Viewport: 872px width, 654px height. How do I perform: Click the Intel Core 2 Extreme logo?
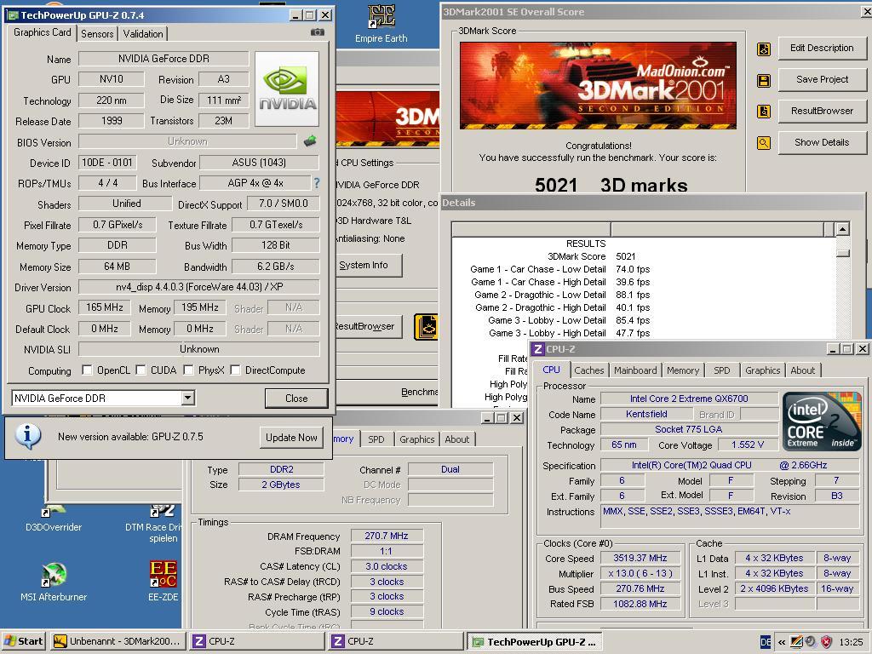coord(822,421)
